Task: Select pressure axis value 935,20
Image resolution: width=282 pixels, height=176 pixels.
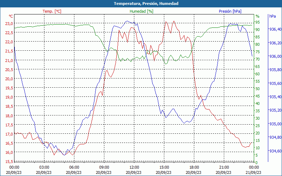Action: click(x=275, y=110)
